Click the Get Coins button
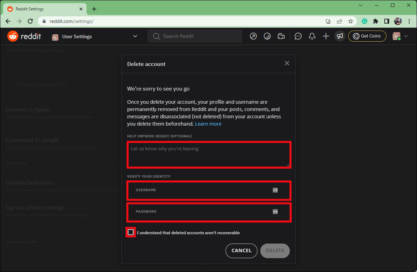417x272 pixels. (367, 36)
